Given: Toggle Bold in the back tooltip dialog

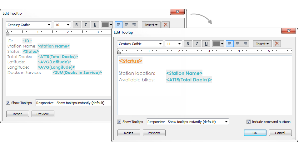Looking at the screenshot, I should (77, 25).
